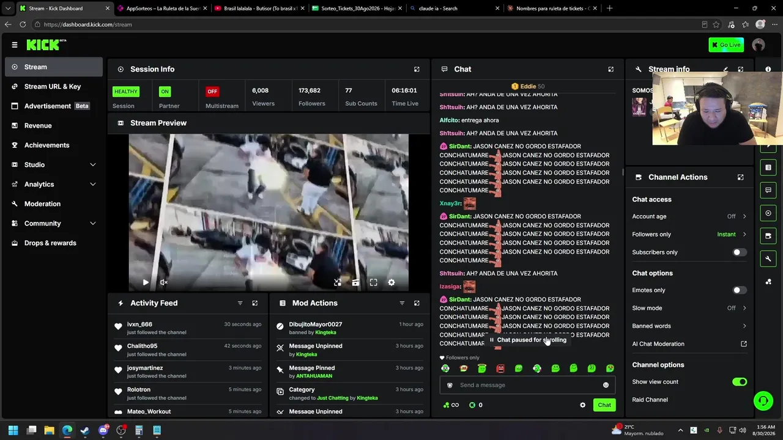Filter the Mod Actions list
Image resolution: width=783 pixels, height=440 pixels.
(x=402, y=303)
